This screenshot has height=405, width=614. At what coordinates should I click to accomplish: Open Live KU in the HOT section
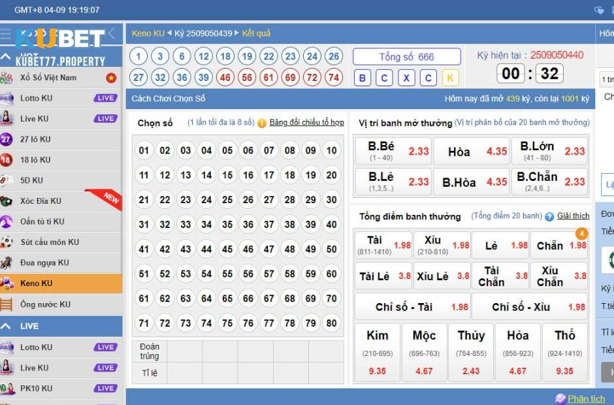tap(61, 119)
